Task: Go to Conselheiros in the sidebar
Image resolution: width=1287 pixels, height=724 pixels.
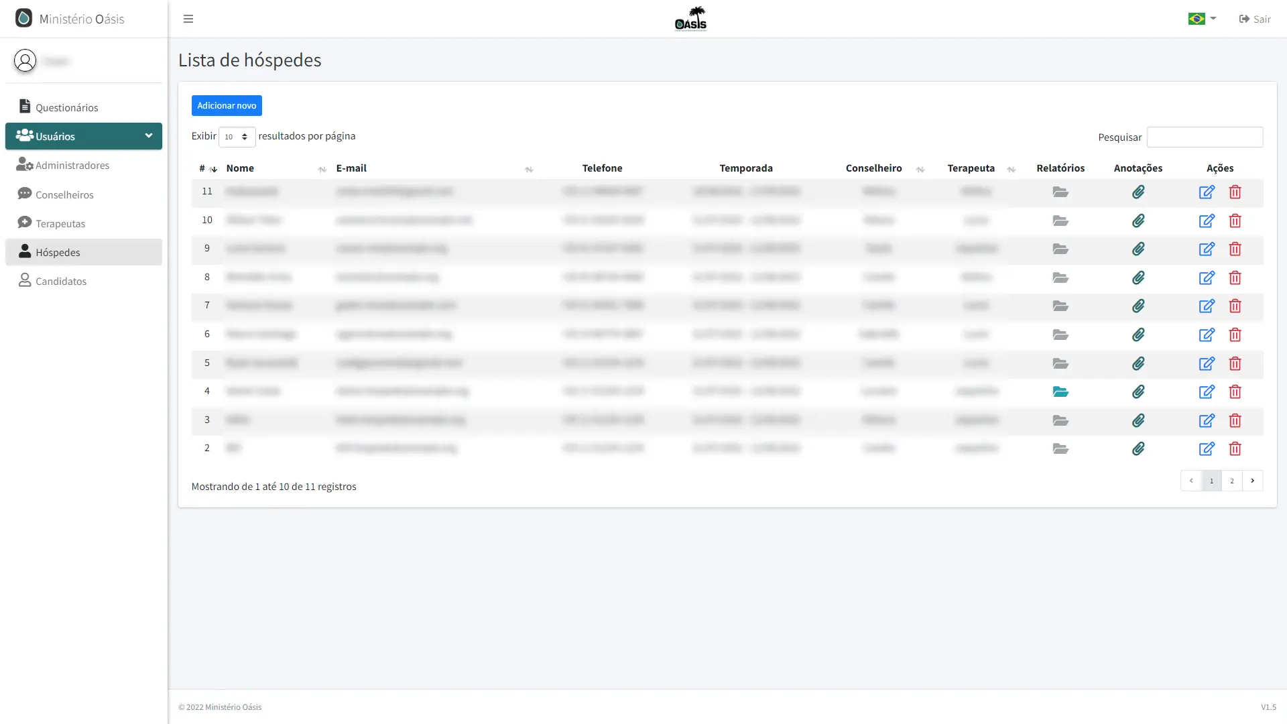Action: coord(64,194)
